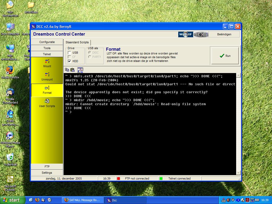The image size is (272, 204).
Task: Open the Mijn netwerklocaties desktop icon
Action: 10,52
